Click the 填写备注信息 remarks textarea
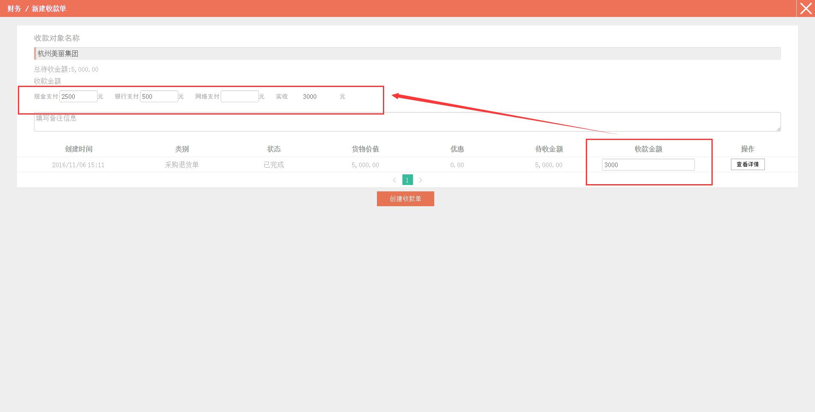This screenshot has width=815, height=412. click(407, 122)
